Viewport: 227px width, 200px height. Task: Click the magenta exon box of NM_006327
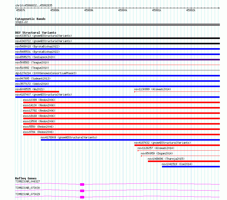(82, 184)
